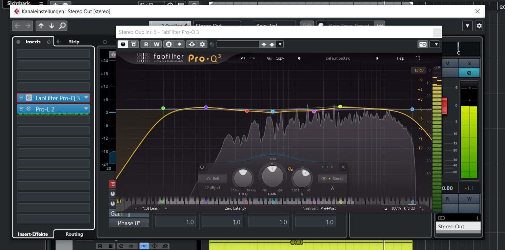Click the redo arrow in Pro-Q 3

click(252, 58)
